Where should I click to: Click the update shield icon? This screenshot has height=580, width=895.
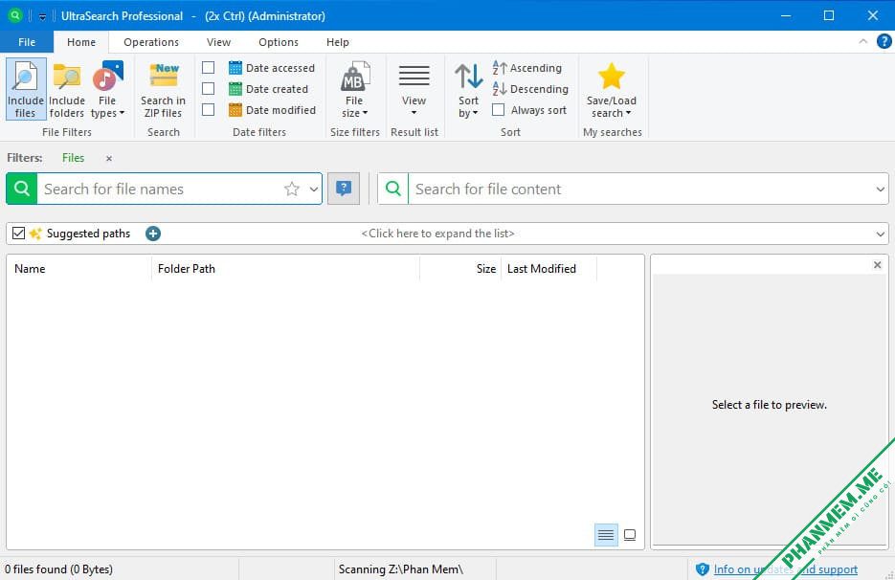[x=702, y=569]
